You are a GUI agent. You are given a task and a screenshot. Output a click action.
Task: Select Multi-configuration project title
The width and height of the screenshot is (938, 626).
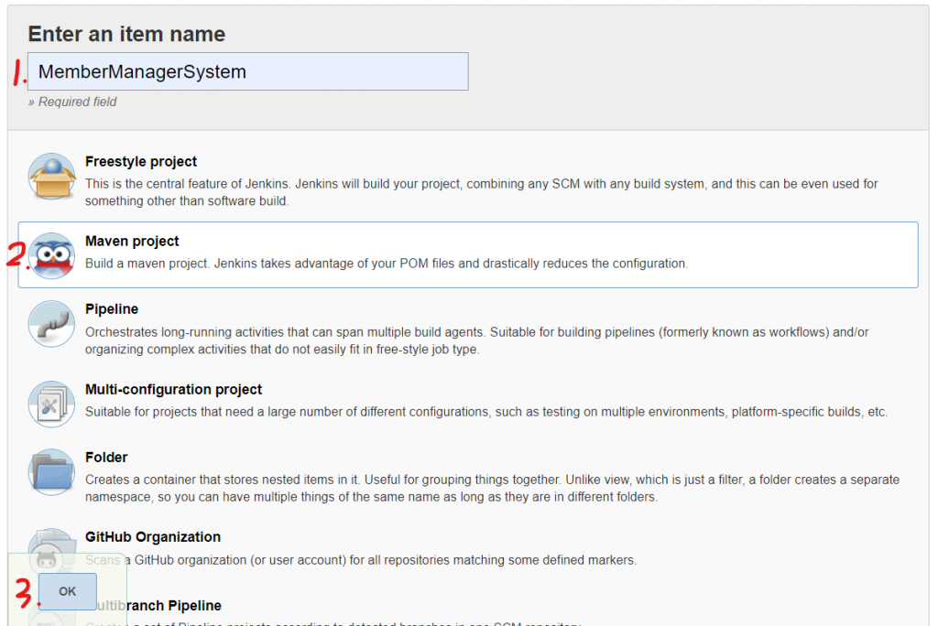[174, 389]
